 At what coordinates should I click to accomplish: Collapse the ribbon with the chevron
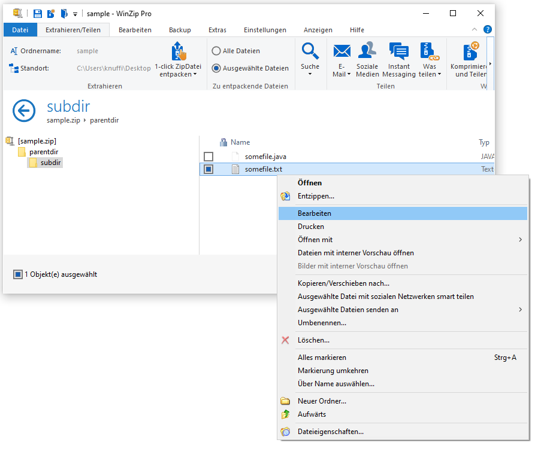(475, 29)
